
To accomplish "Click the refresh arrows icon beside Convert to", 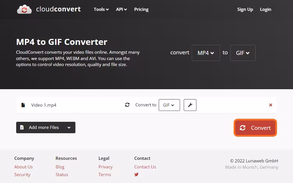I will point(127,105).
